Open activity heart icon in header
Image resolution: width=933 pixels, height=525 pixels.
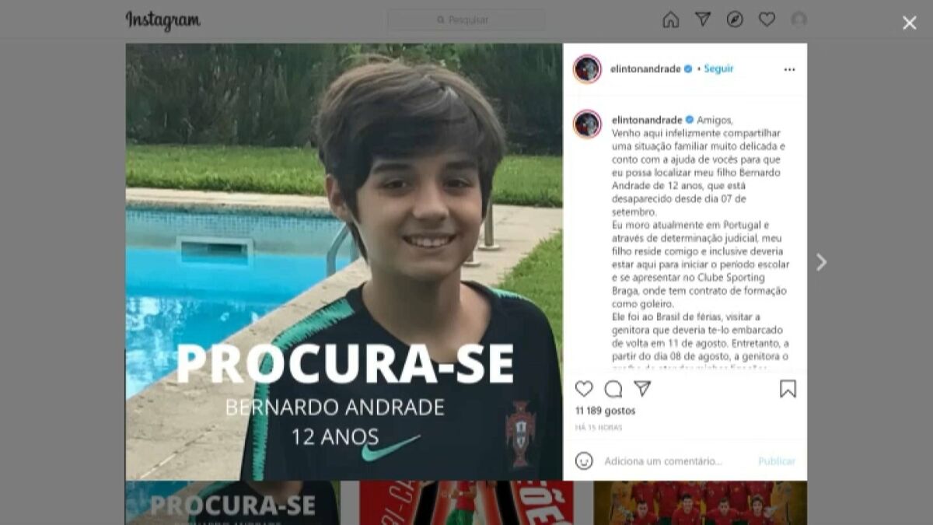pos(767,19)
